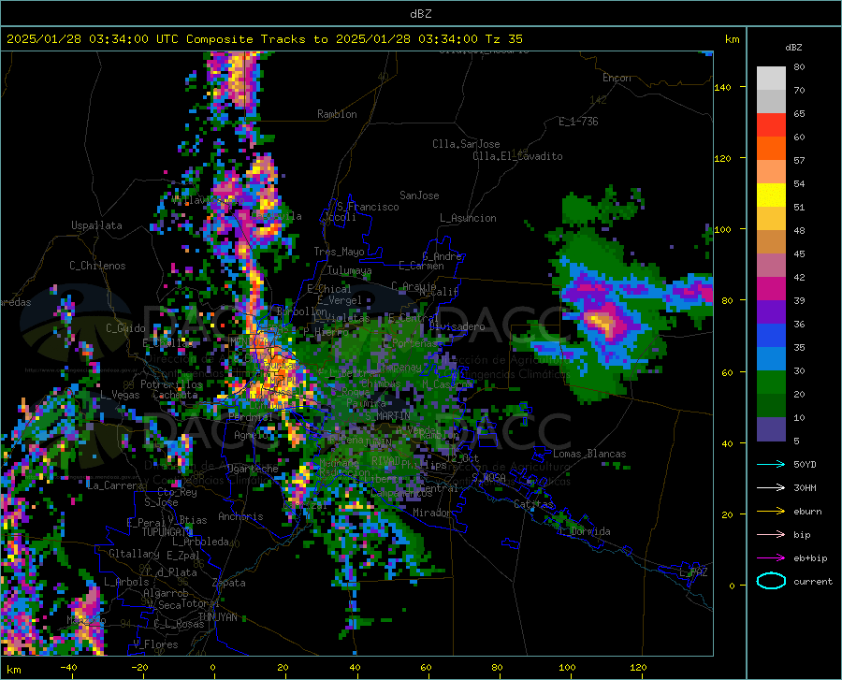
Task: Select the Ramblon place label
Action: pyautogui.click(x=337, y=114)
